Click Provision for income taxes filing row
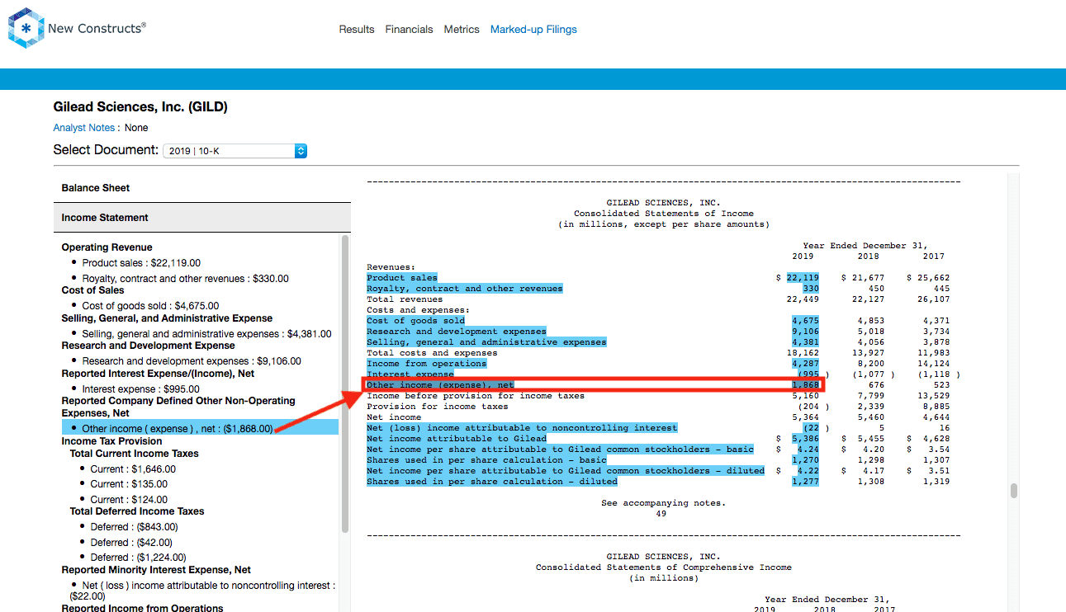 [438, 407]
